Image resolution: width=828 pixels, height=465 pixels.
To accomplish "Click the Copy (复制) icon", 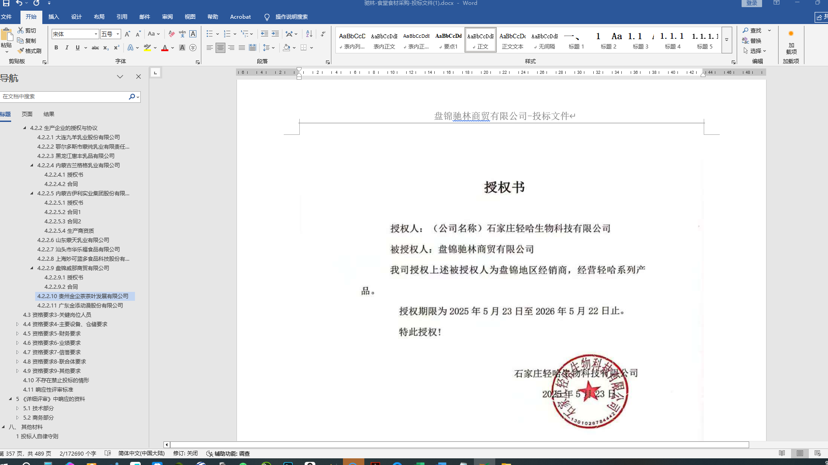I will pos(20,40).
